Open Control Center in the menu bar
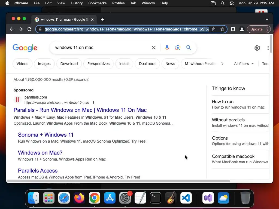279x209 pixels. tap(232, 3)
